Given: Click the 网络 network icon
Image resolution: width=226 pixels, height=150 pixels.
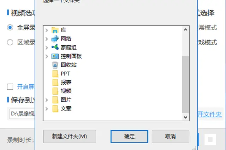Looking at the screenshot, I should click(55, 39).
